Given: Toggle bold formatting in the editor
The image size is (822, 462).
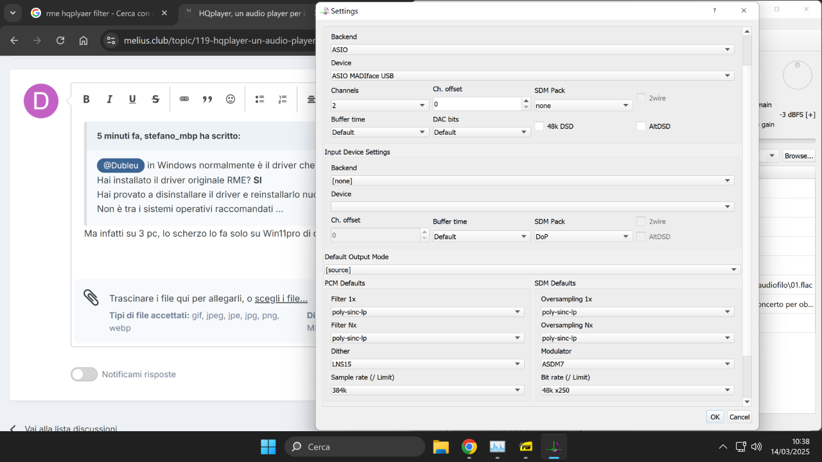Looking at the screenshot, I should (87, 99).
